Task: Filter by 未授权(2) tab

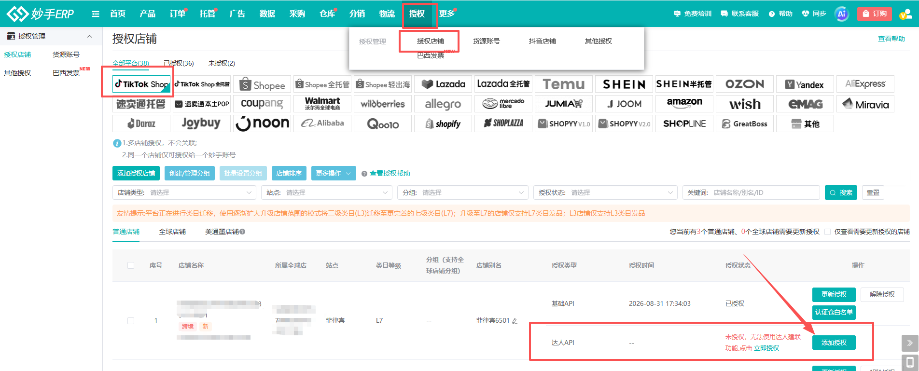Action: pyautogui.click(x=222, y=63)
